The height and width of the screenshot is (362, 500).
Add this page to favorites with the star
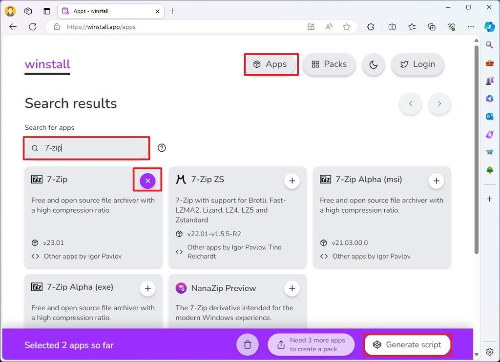pos(347,27)
